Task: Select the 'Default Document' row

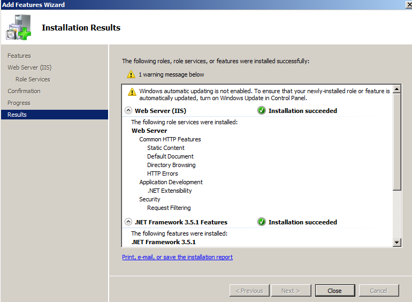Action: (170, 156)
